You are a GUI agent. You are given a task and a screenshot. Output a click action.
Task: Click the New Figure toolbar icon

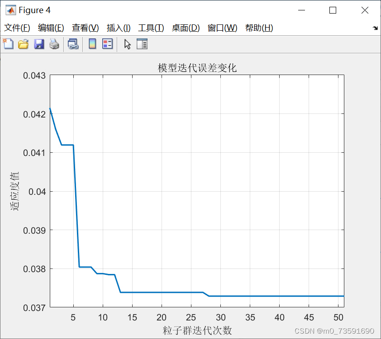[x=8, y=44]
